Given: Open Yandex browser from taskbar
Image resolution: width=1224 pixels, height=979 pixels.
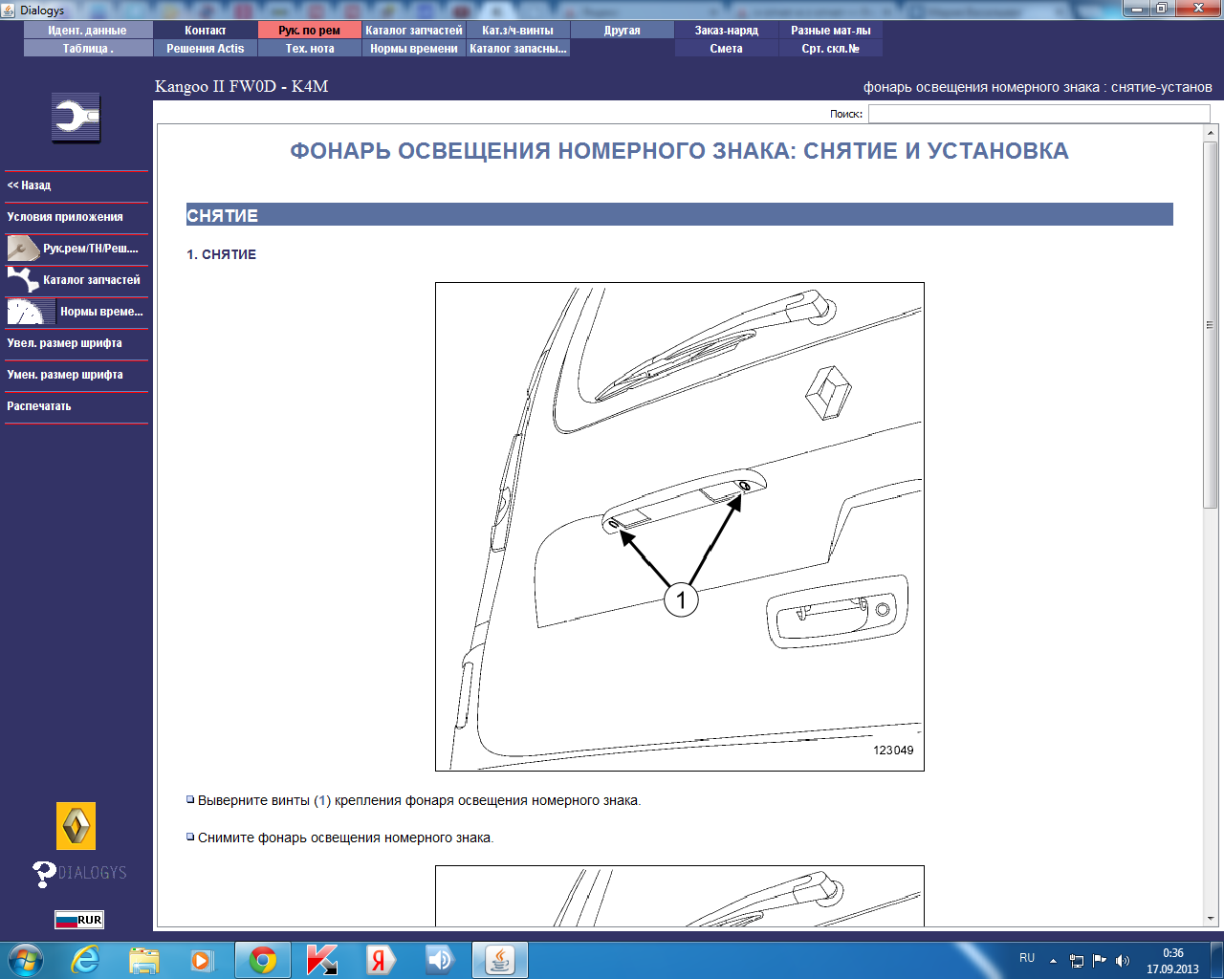Looking at the screenshot, I should pyautogui.click(x=382, y=960).
